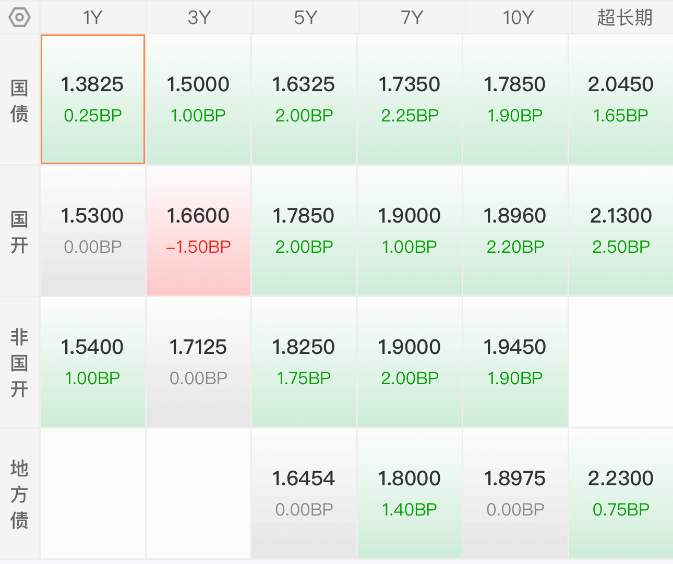Select the 国开 超长期 cell 2.1300

(621, 231)
